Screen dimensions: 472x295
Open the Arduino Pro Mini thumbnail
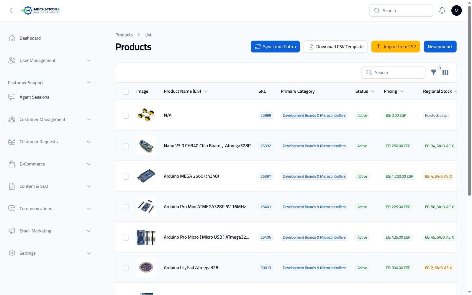(146, 206)
